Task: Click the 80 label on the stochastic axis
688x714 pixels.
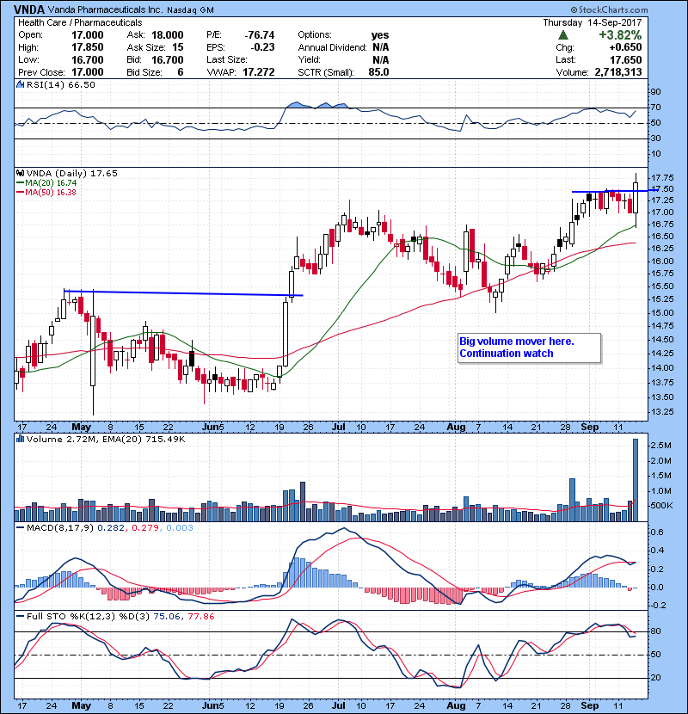Action: click(655, 631)
